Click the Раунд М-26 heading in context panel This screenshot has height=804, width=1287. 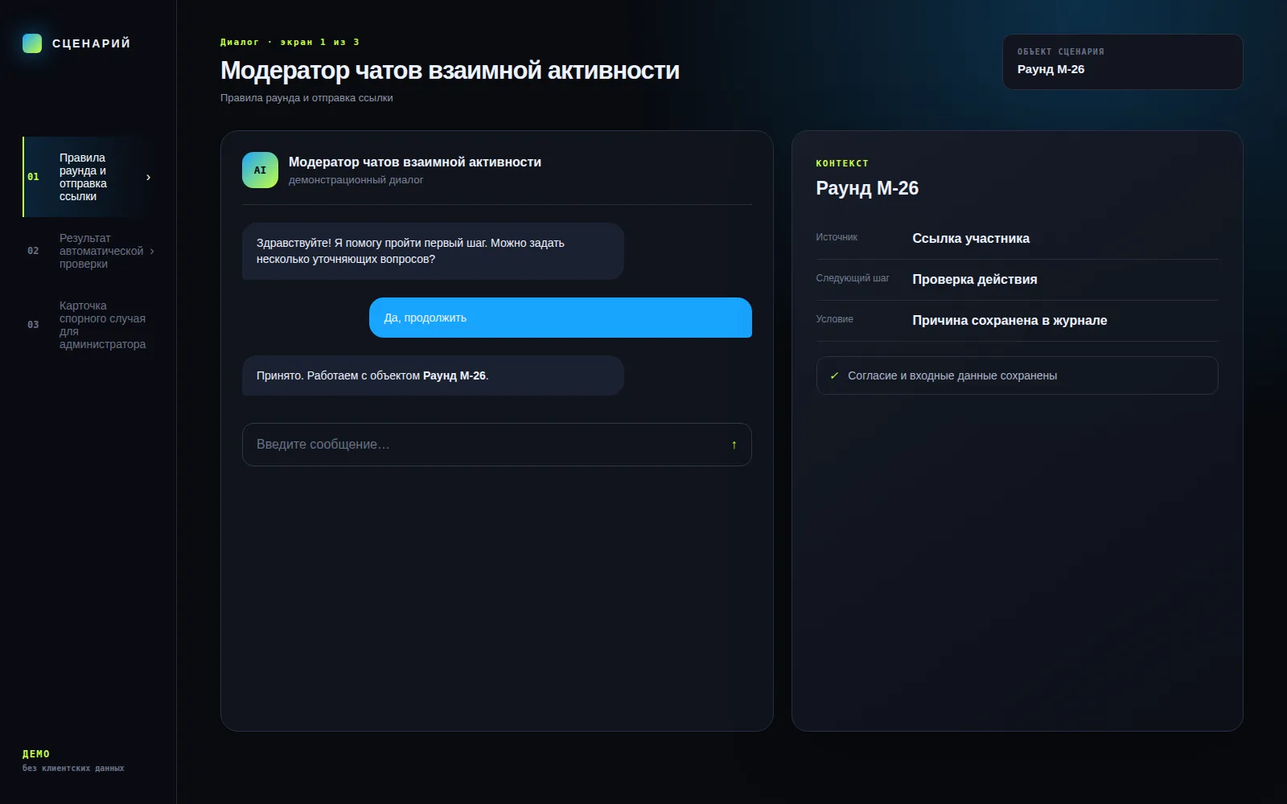(x=867, y=188)
